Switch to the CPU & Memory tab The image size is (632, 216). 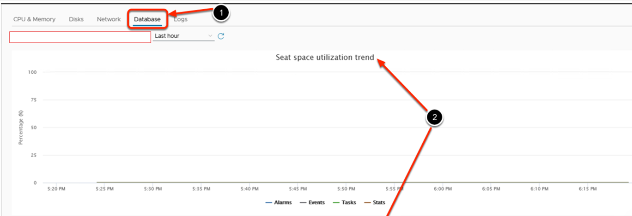[34, 19]
